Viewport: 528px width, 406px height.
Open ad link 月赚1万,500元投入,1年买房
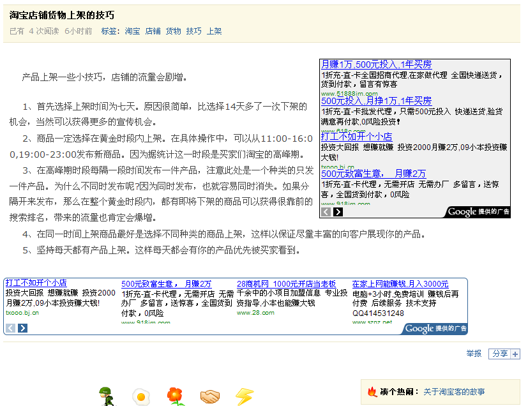377,64
